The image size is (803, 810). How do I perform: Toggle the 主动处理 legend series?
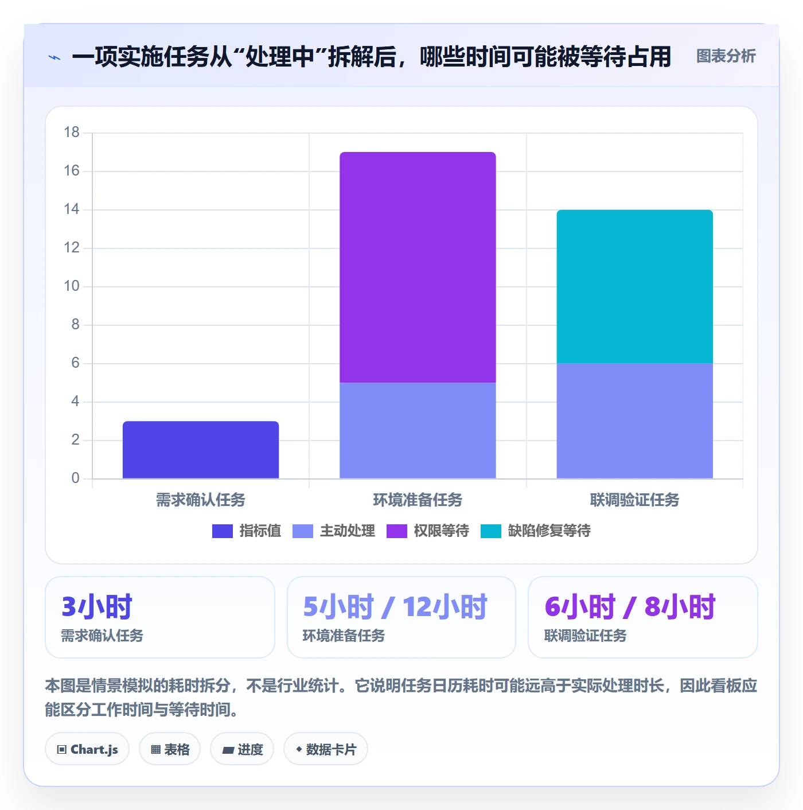(x=334, y=531)
